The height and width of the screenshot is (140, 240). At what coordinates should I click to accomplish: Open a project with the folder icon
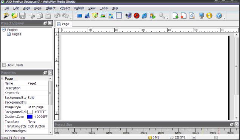[x=14, y=15]
